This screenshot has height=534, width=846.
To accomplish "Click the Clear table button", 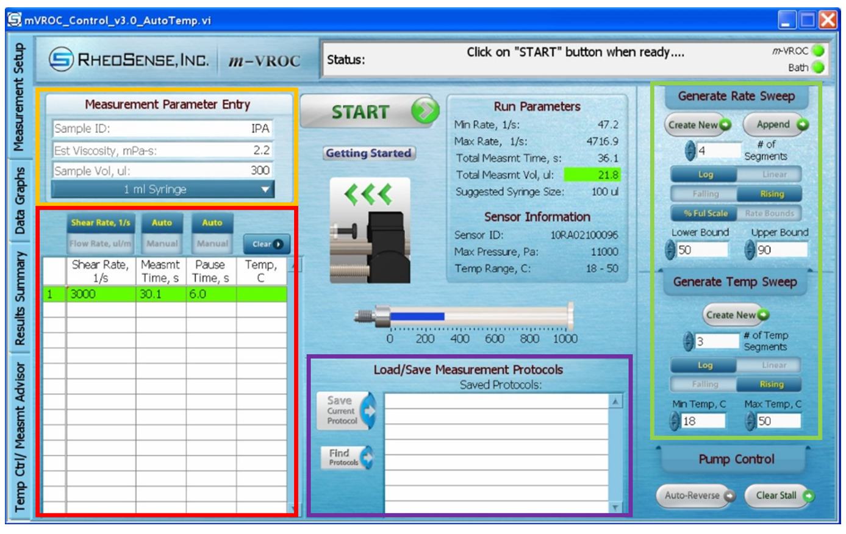I will (266, 243).
